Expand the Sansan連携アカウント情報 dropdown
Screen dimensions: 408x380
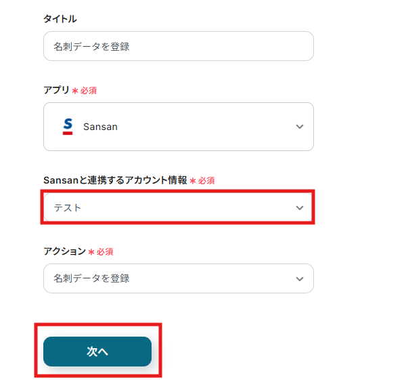point(179,208)
